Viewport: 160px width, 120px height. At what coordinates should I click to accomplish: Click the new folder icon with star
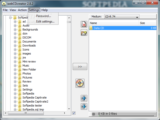(84, 32)
